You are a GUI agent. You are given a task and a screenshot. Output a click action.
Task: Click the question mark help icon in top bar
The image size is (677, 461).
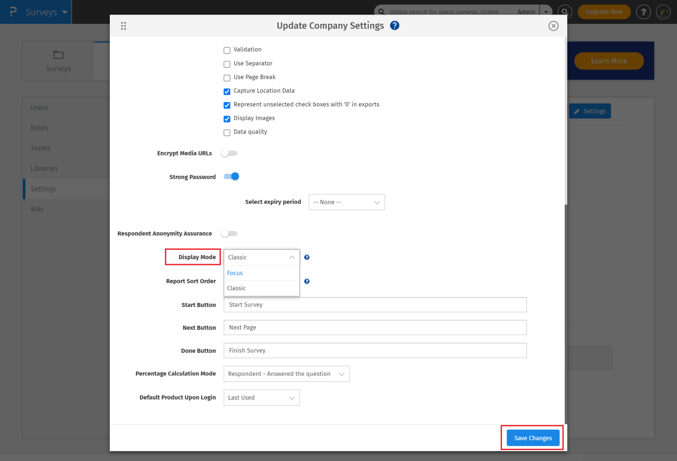tap(643, 11)
